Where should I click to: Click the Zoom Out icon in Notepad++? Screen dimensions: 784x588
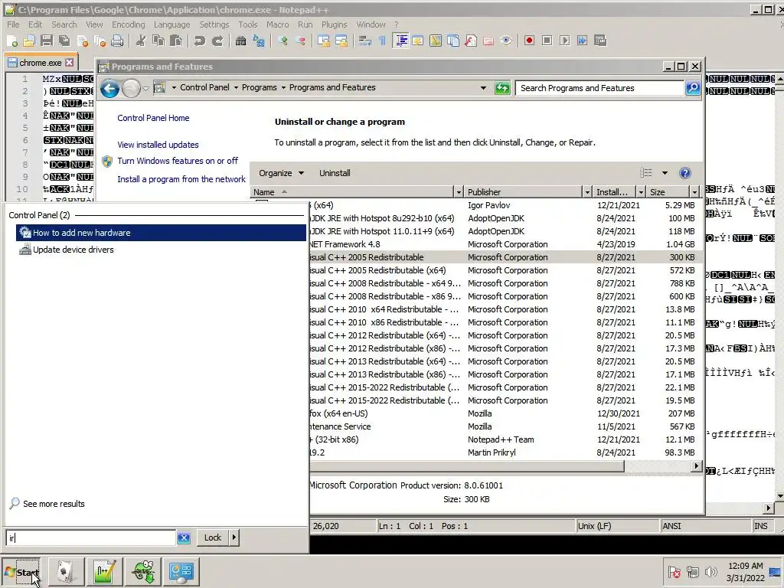pos(300,41)
